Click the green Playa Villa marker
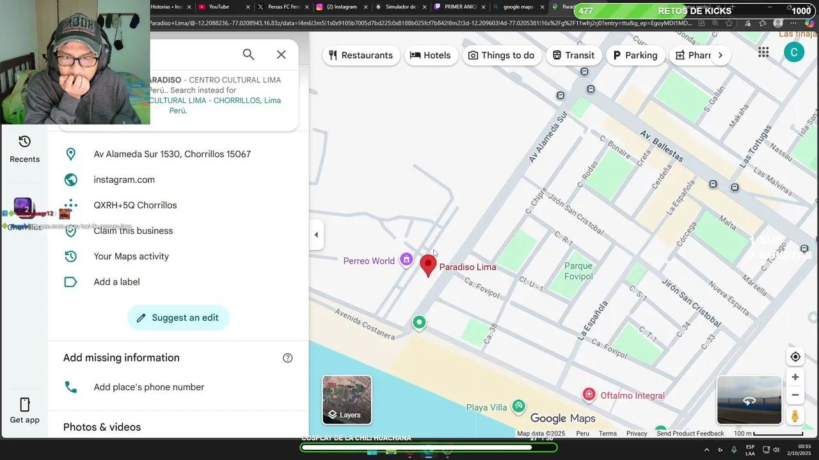The image size is (819, 460). coord(519,405)
